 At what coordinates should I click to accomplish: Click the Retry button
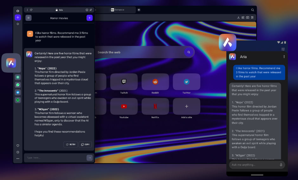click(x=70, y=144)
